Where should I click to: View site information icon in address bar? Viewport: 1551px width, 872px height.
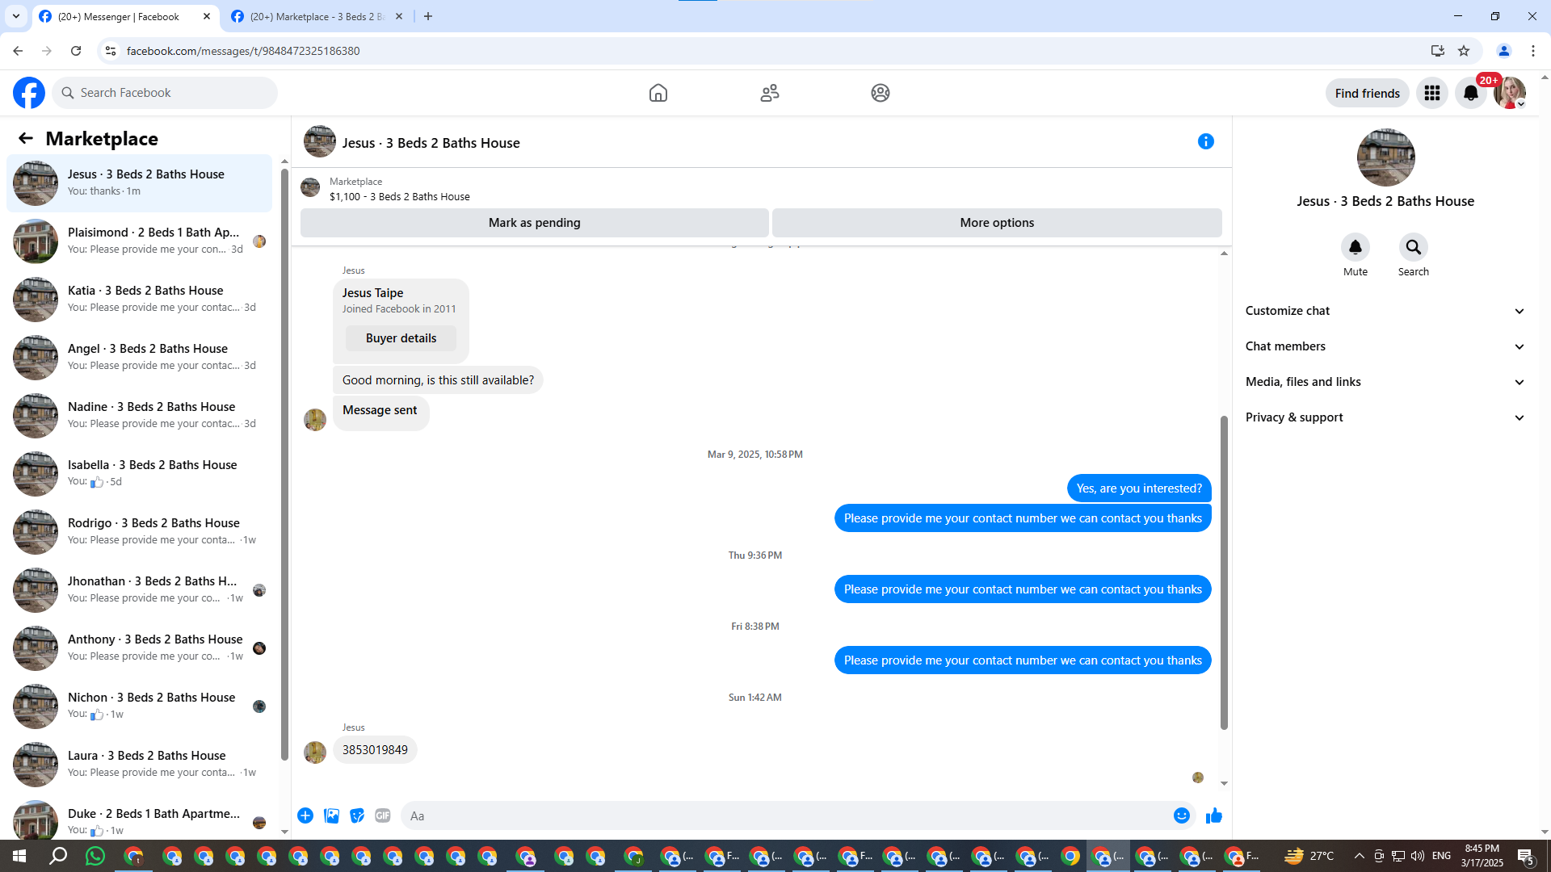click(111, 51)
